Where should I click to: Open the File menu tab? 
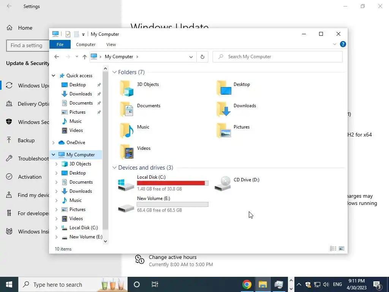(60, 44)
